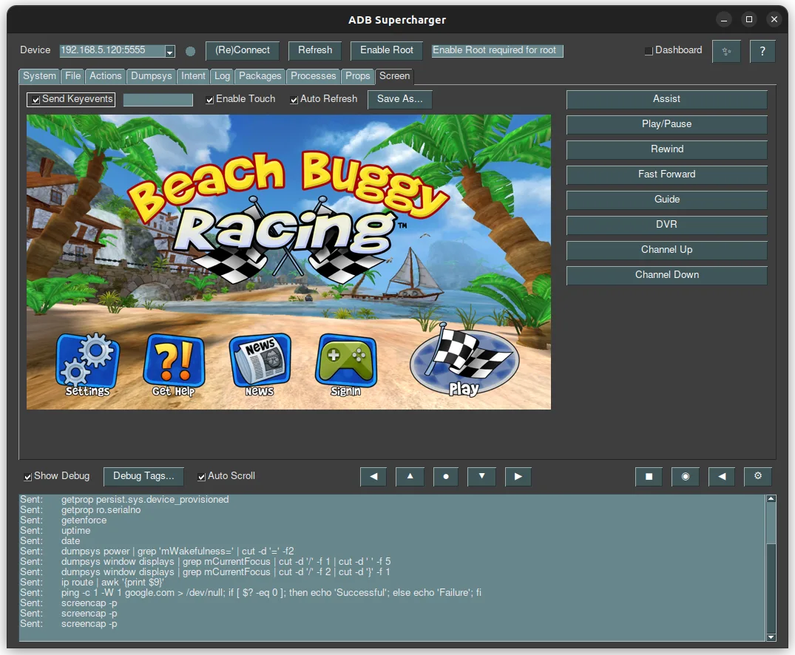Click the center select dot button

[x=446, y=477]
